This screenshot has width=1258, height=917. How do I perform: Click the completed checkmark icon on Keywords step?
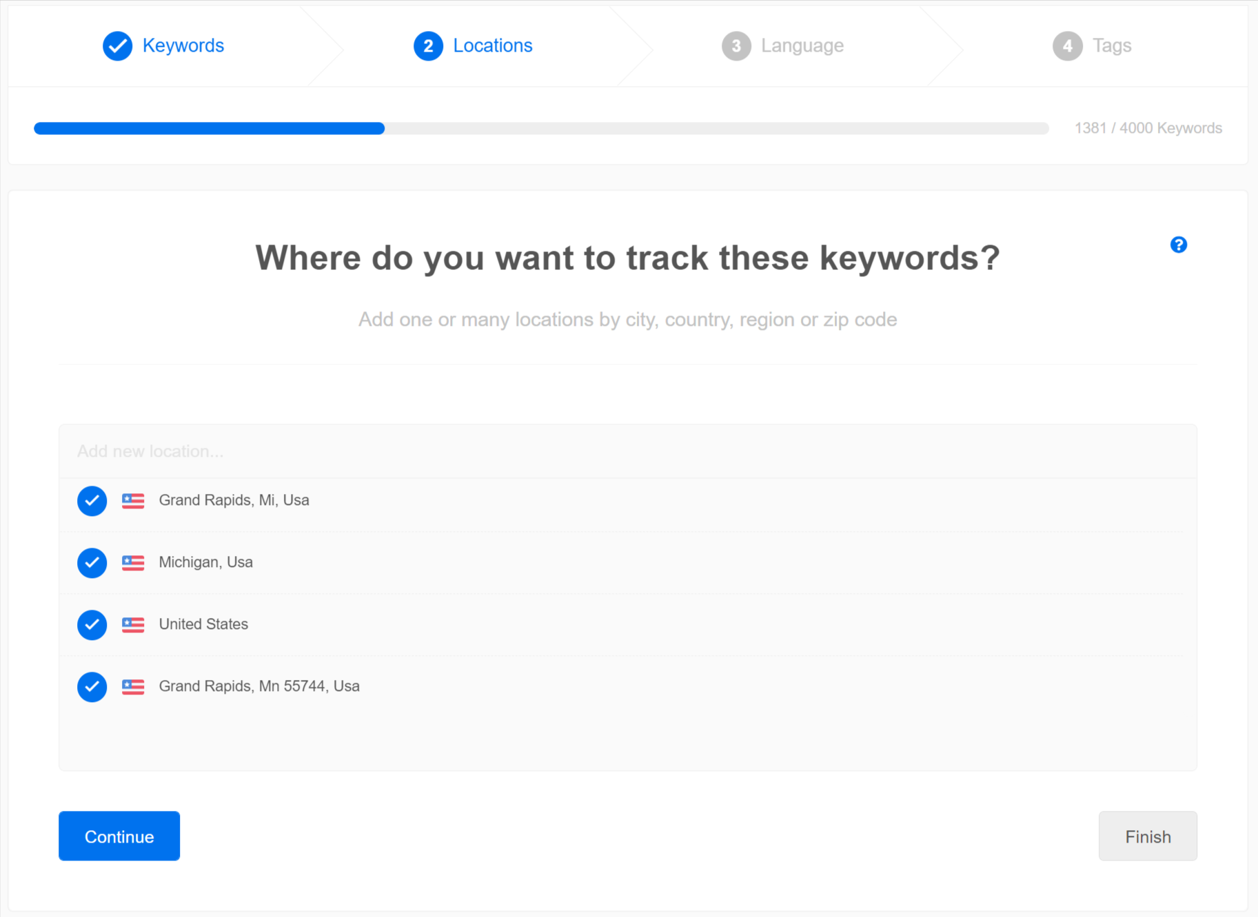pyautogui.click(x=117, y=45)
